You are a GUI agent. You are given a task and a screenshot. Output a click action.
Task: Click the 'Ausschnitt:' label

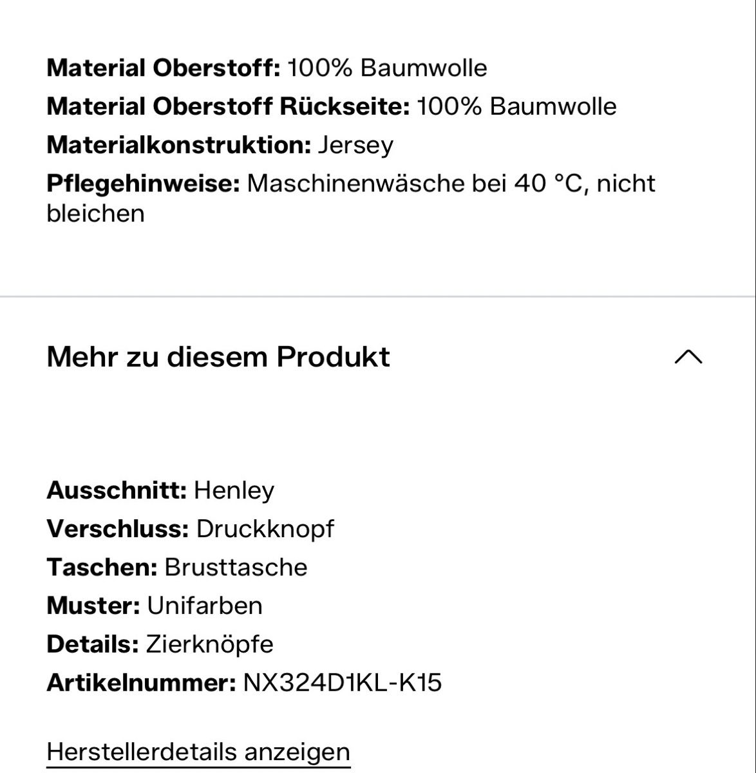pyautogui.click(x=117, y=491)
